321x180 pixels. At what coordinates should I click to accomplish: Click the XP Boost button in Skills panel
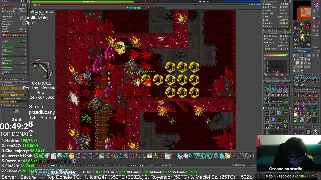[x=14, y=14]
